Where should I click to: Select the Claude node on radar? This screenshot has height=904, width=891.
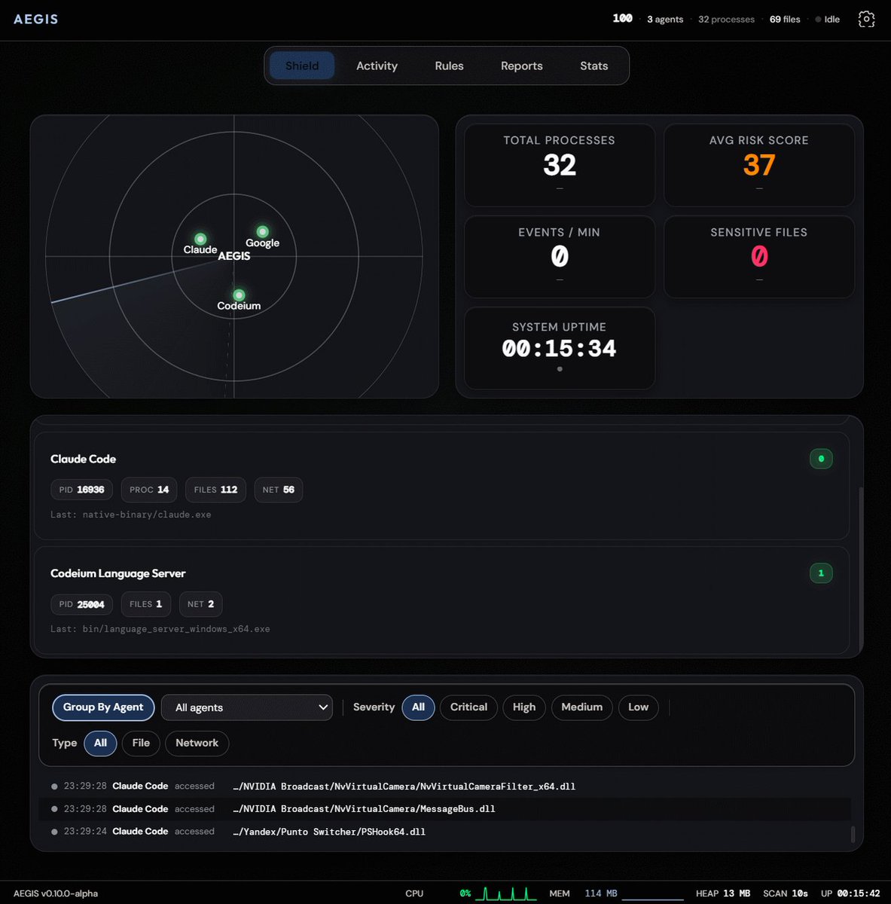(200, 239)
